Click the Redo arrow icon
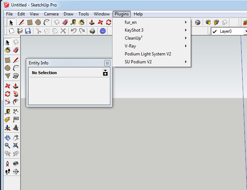247x190 pixels. 82,31
